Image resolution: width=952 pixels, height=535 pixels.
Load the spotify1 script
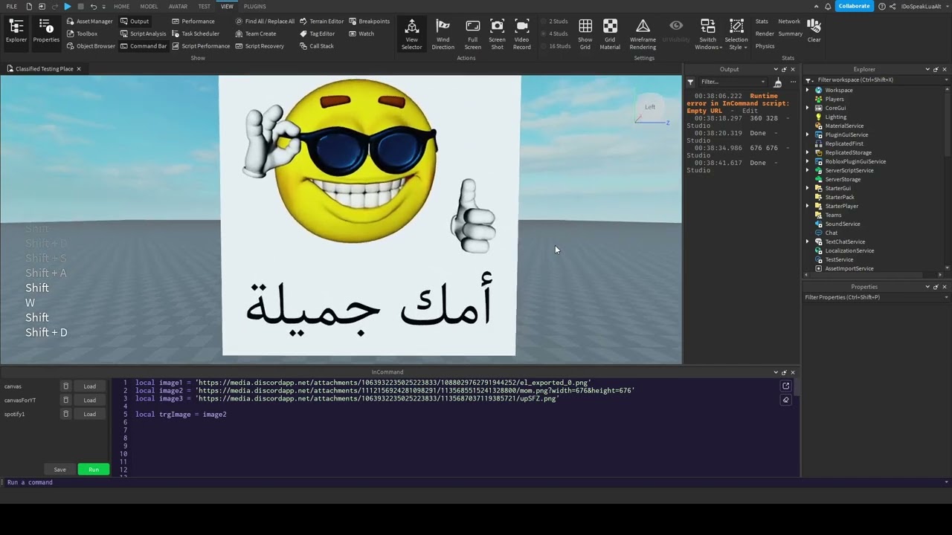click(x=89, y=414)
